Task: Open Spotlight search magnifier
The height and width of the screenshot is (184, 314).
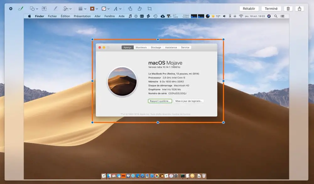Action: click(276, 16)
